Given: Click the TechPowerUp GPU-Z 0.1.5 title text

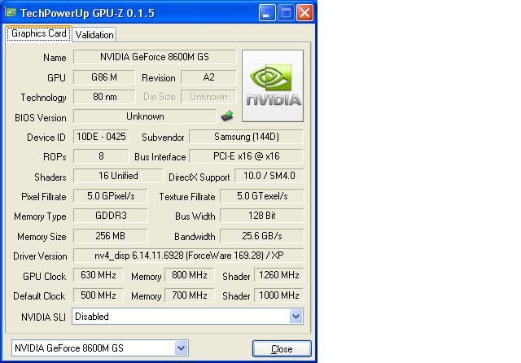Looking at the screenshot, I should 87,13.
